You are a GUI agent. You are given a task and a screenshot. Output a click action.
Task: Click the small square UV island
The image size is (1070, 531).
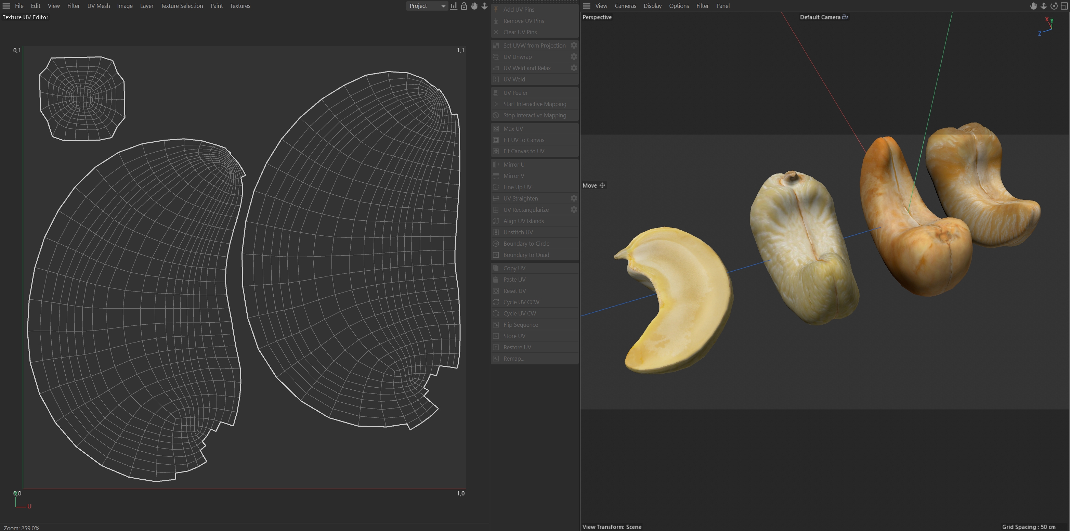82,99
